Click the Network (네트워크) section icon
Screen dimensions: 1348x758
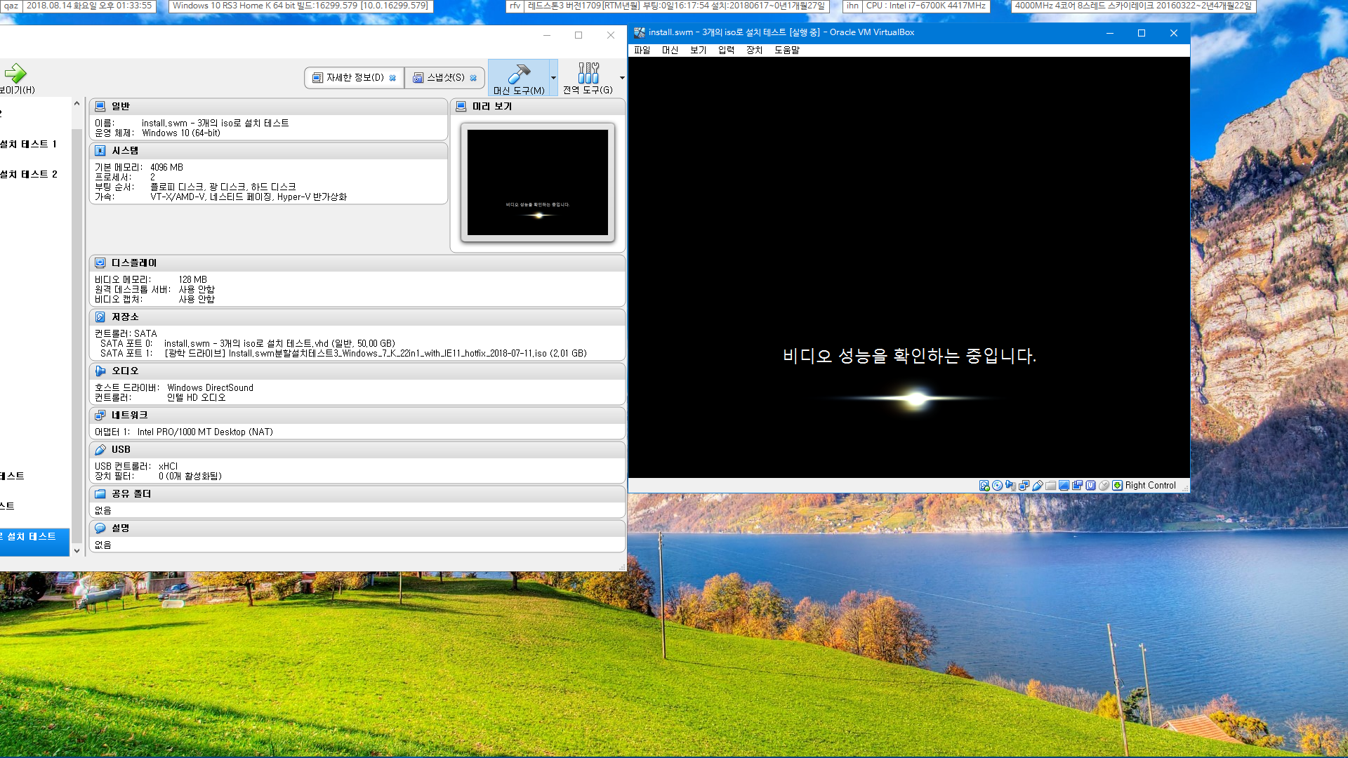coord(100,415)
